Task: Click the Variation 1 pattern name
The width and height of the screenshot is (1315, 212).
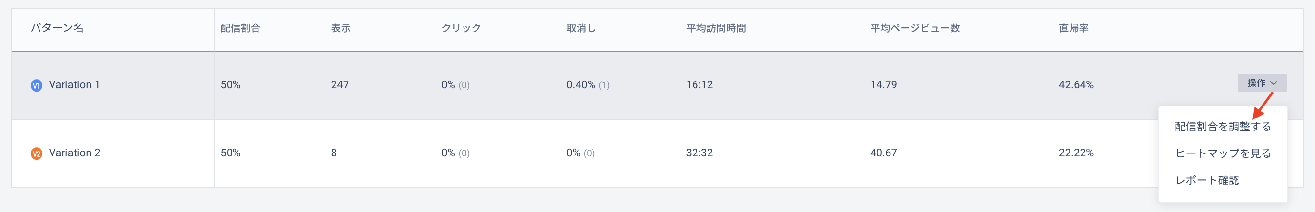Action: click(74, 85)
